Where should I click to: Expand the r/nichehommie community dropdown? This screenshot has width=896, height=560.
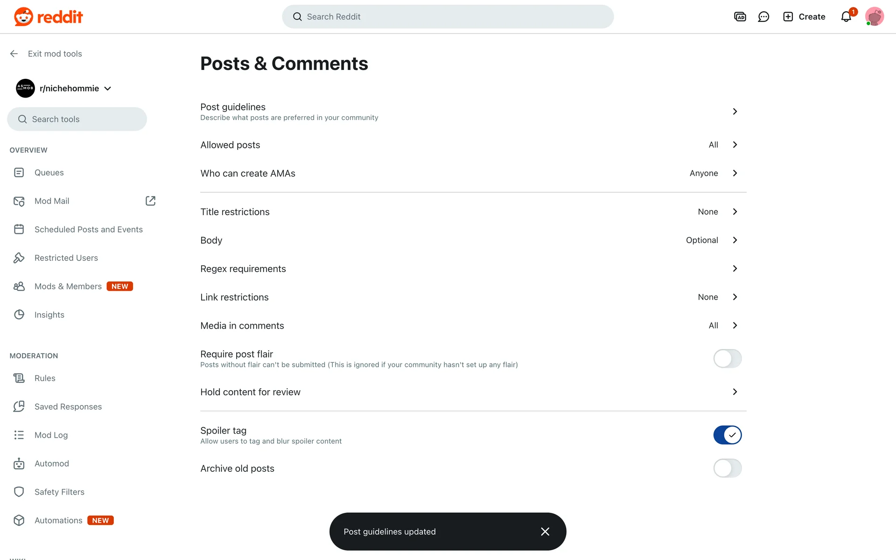point(108,89)
